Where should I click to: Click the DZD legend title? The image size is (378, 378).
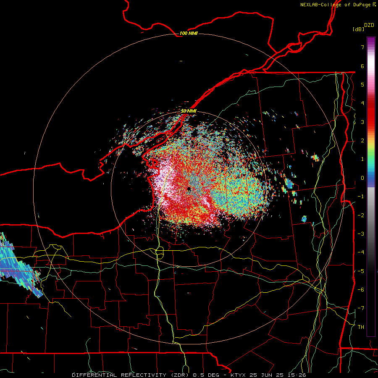(369, 25)
